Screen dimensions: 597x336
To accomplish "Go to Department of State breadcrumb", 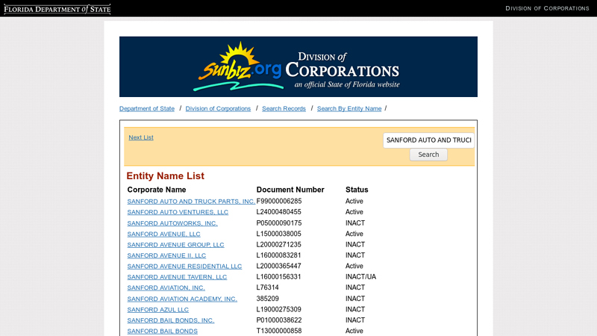I will [147, 108].
